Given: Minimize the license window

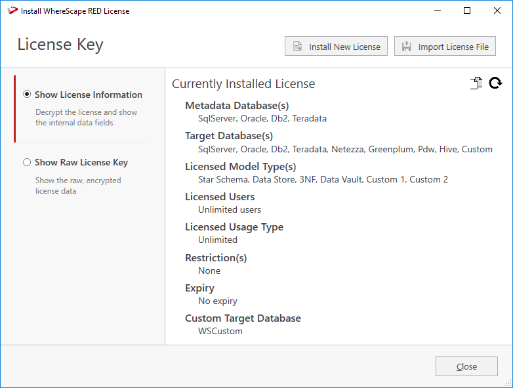Looking at the screenshot, I should pyautogui.click(x=436, y=11).
